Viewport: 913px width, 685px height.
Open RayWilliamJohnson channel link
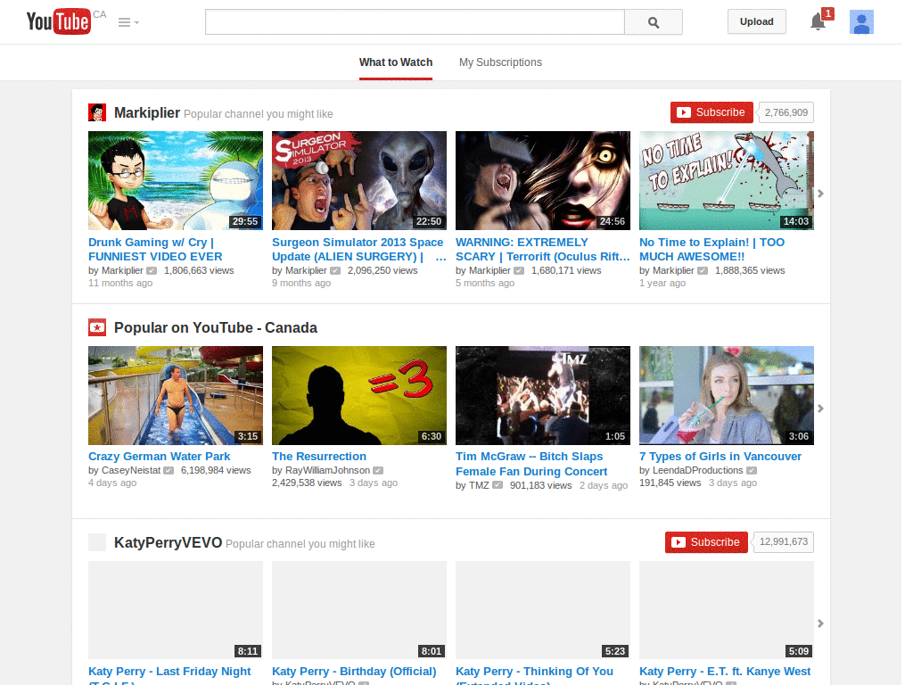[328, 470]
